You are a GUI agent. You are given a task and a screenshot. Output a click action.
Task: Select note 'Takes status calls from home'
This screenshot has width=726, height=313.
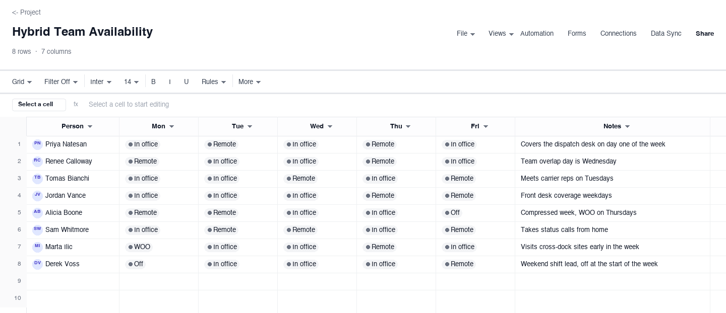[x=564, y=230]
